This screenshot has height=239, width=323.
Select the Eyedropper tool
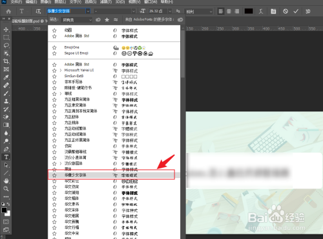6,77
